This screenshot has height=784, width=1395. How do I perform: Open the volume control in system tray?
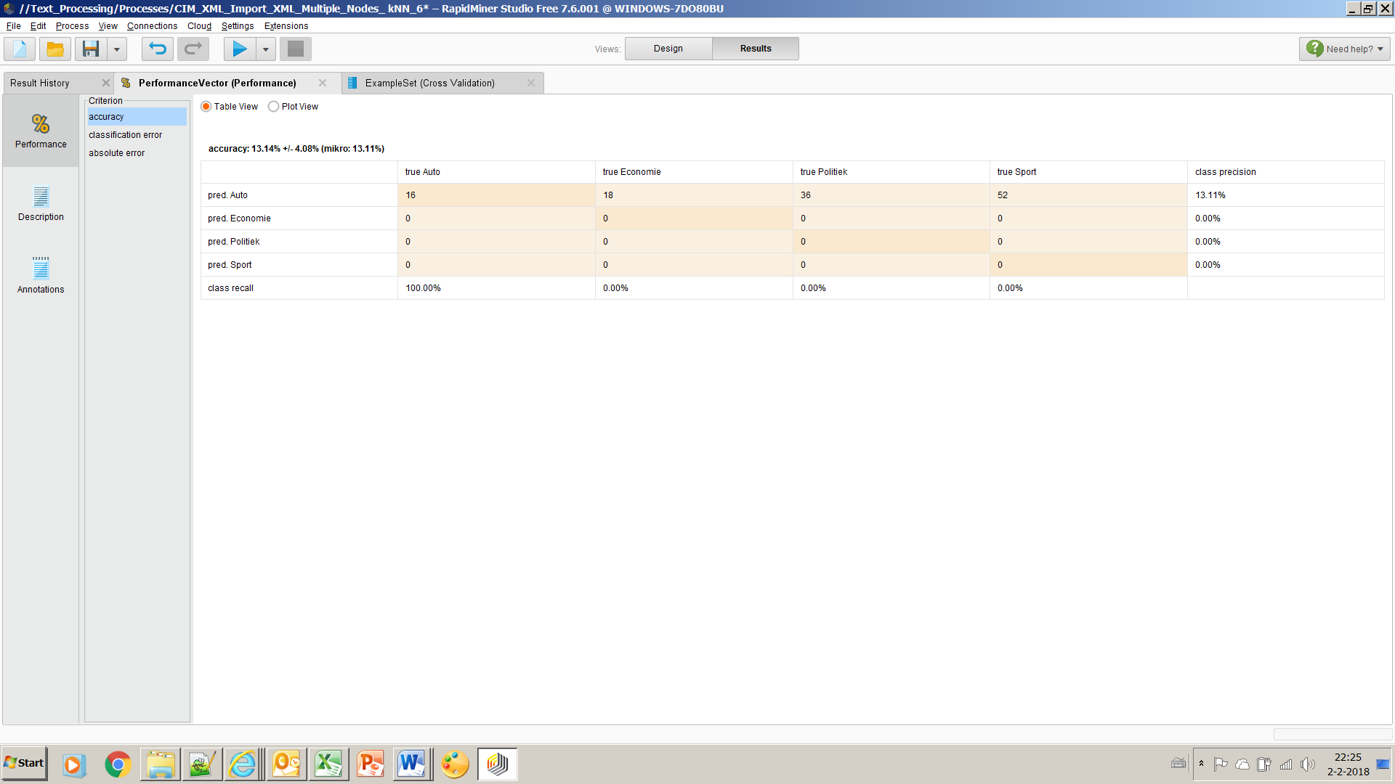click(1308, 764)
